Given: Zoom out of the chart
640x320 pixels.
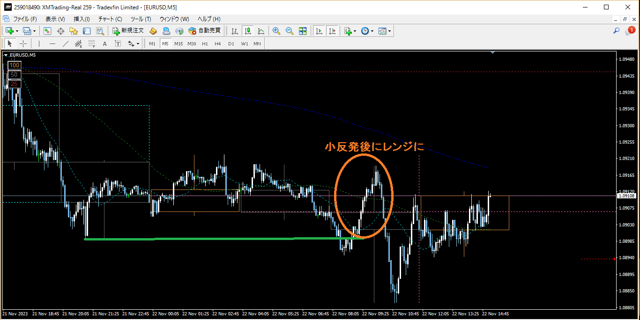Looking at the screenshot, I should pyautogui.click(x=290, y=31).
